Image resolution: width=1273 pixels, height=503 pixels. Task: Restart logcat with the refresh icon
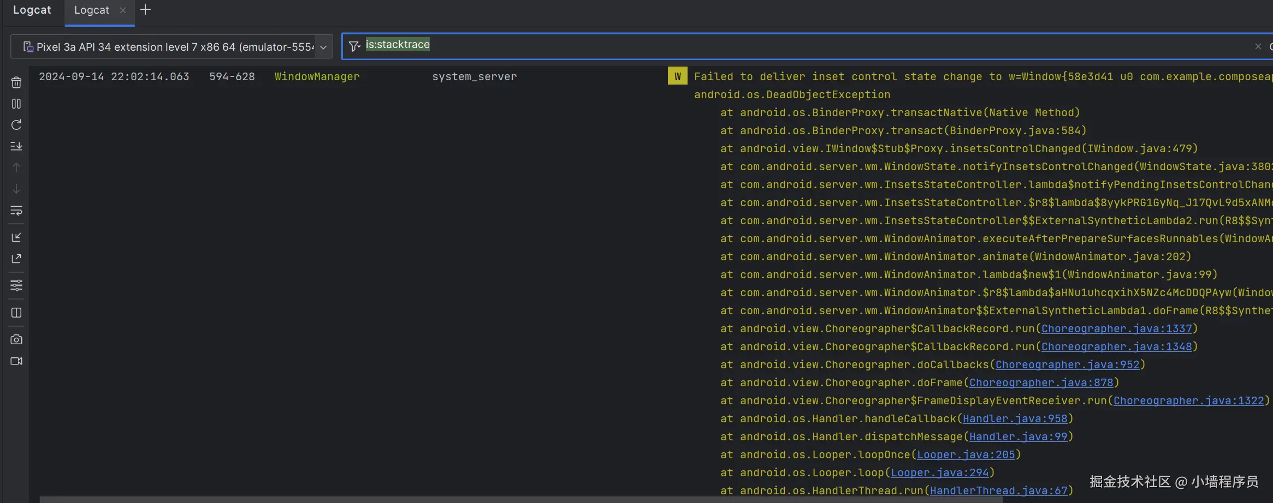point(16,125)
